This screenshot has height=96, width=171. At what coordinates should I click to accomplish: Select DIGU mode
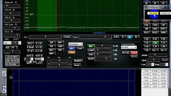(155, 33)
